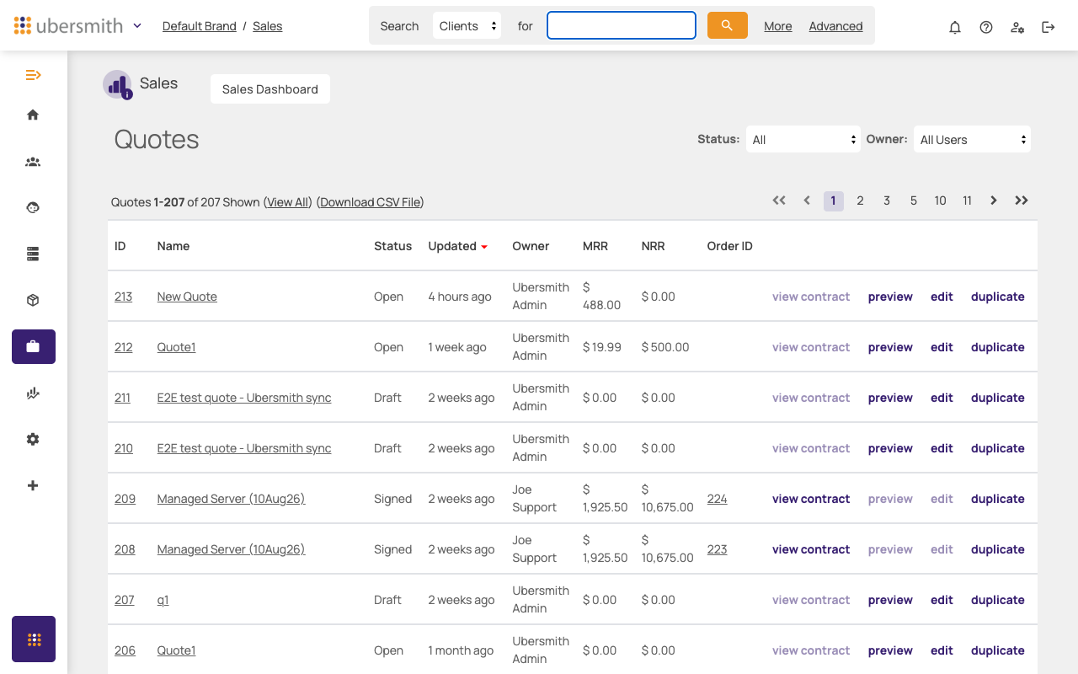This screenshot has height=674, width=1078.
Task: Select page 10 in pagination
Action: [x=940, y=201]
